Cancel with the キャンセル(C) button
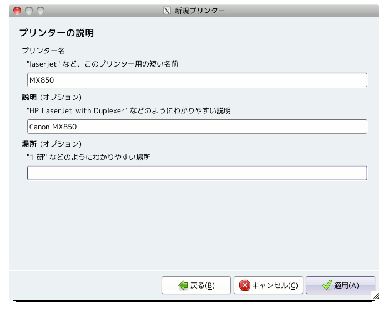This screenshot has width=388, height=313. 268,285
